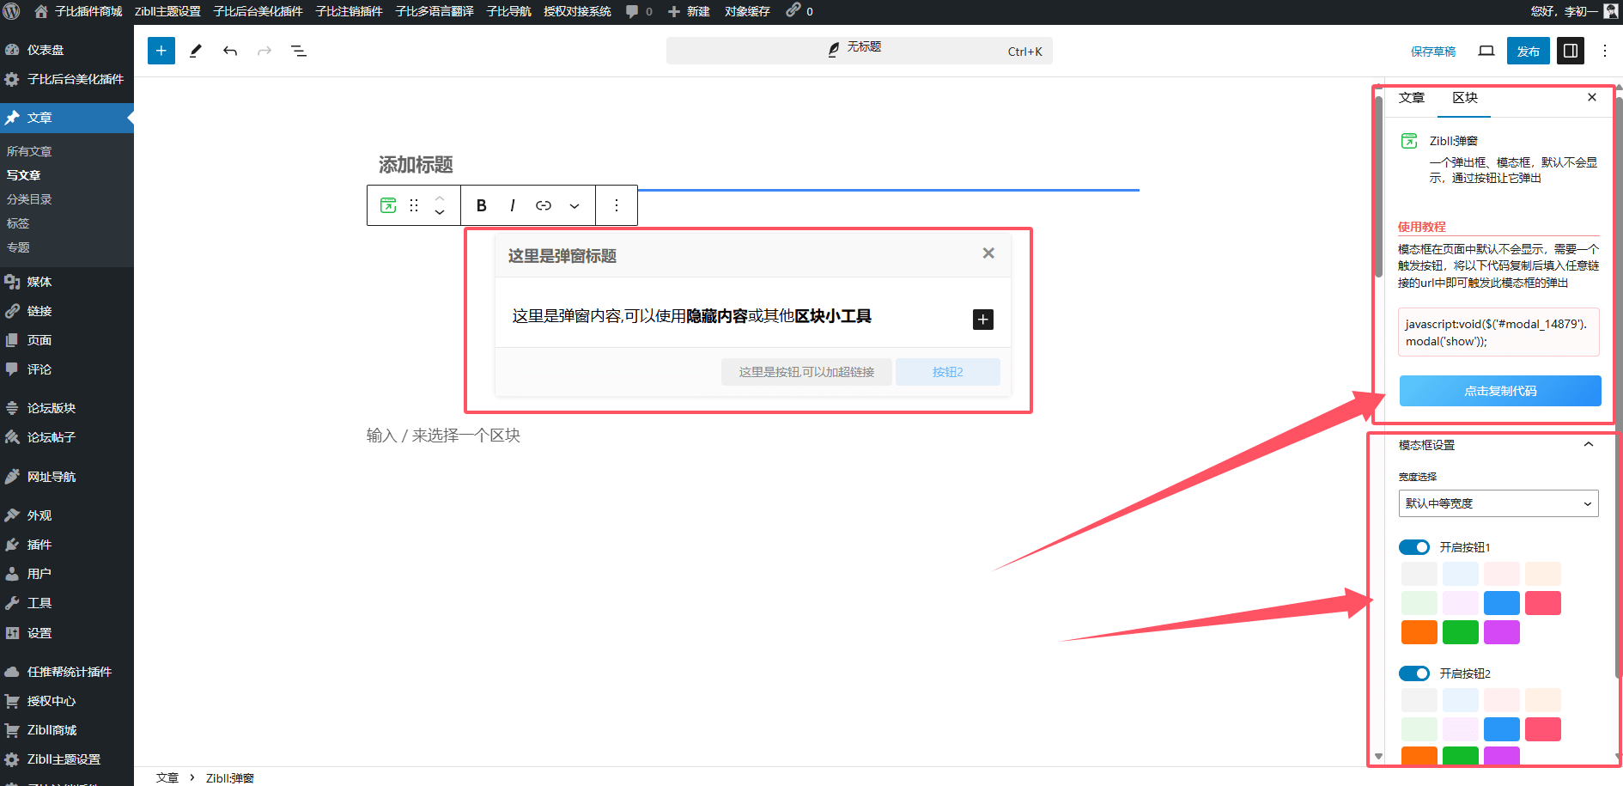The height and width of the screenshot is (786, 1623).
Task: Click the undo arrow in the editor toolbar
Action: pyautogui.click(x=230, y=51)
